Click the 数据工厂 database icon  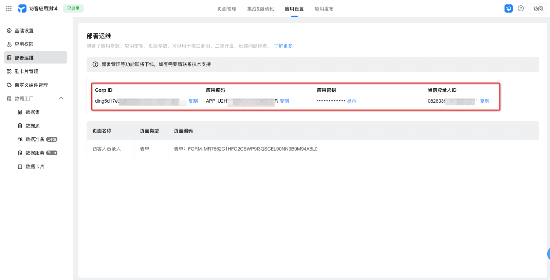[9, 99]
